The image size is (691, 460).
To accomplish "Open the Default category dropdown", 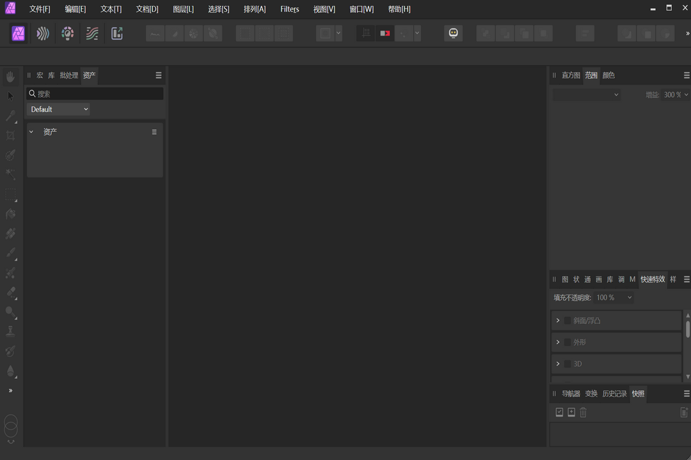I will click(59, 109).
